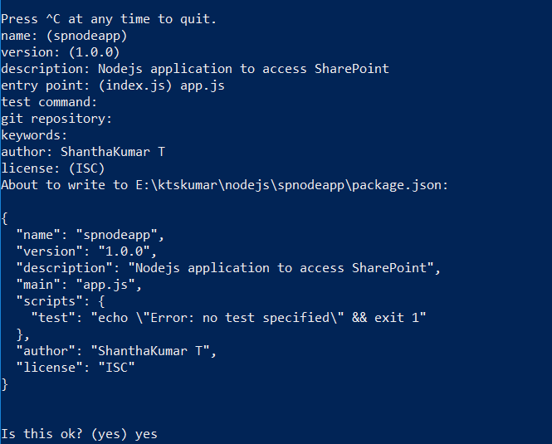The height and width of the screenshot is (444, 552).
Task: Click the opening curly brace of JSON
Action: pyautogui.click(x=5, y=218)
